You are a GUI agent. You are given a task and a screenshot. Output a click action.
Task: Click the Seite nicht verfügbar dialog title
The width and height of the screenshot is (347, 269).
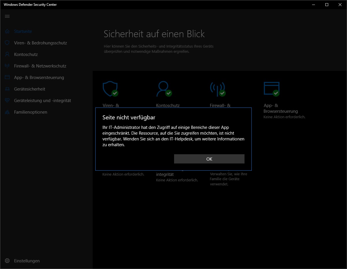point(129,118)
